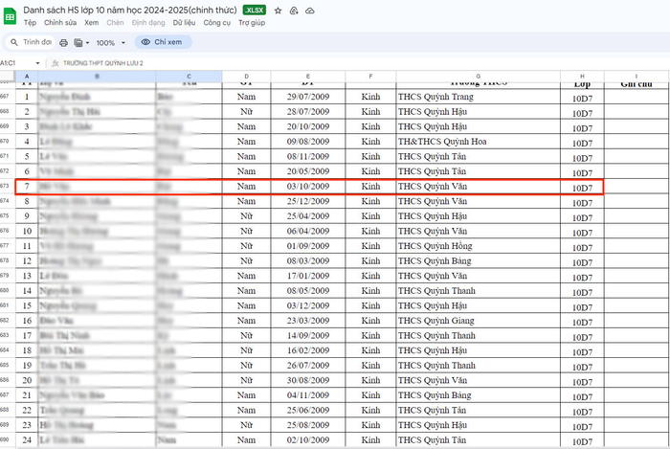Click date cell 29/07/2009
The width and height of the screenshot is (670, 449).
(308, 97)
